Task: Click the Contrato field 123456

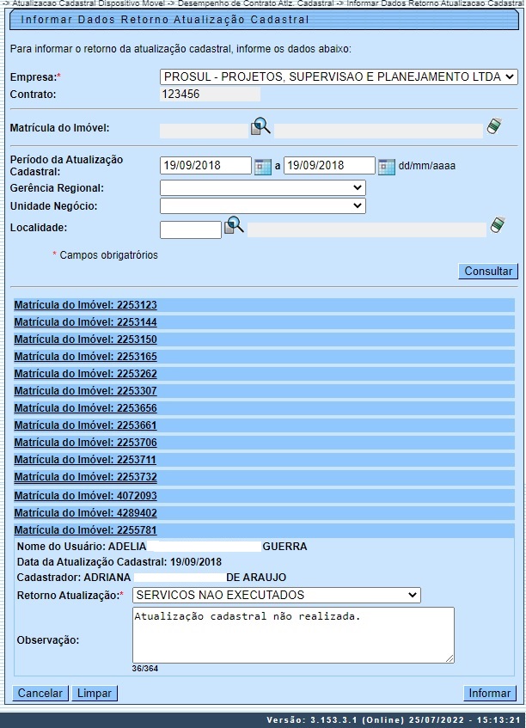Action: (210, 95)
